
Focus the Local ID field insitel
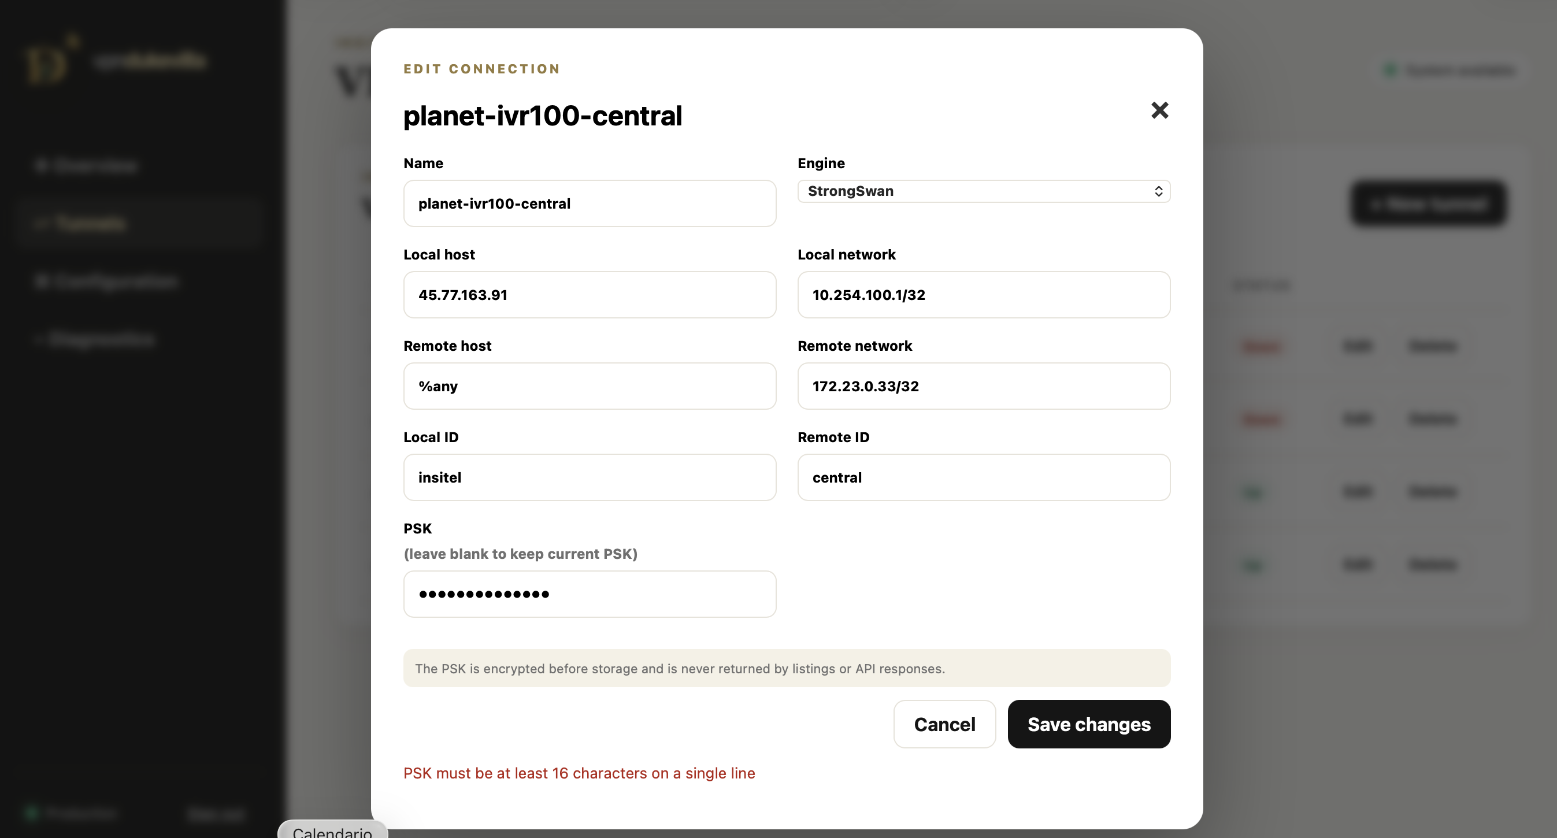[590, 477]
